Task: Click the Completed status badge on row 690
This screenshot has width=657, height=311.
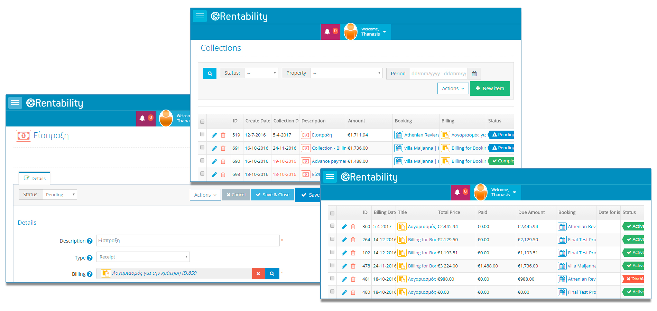Action: (x=501, y=161)
